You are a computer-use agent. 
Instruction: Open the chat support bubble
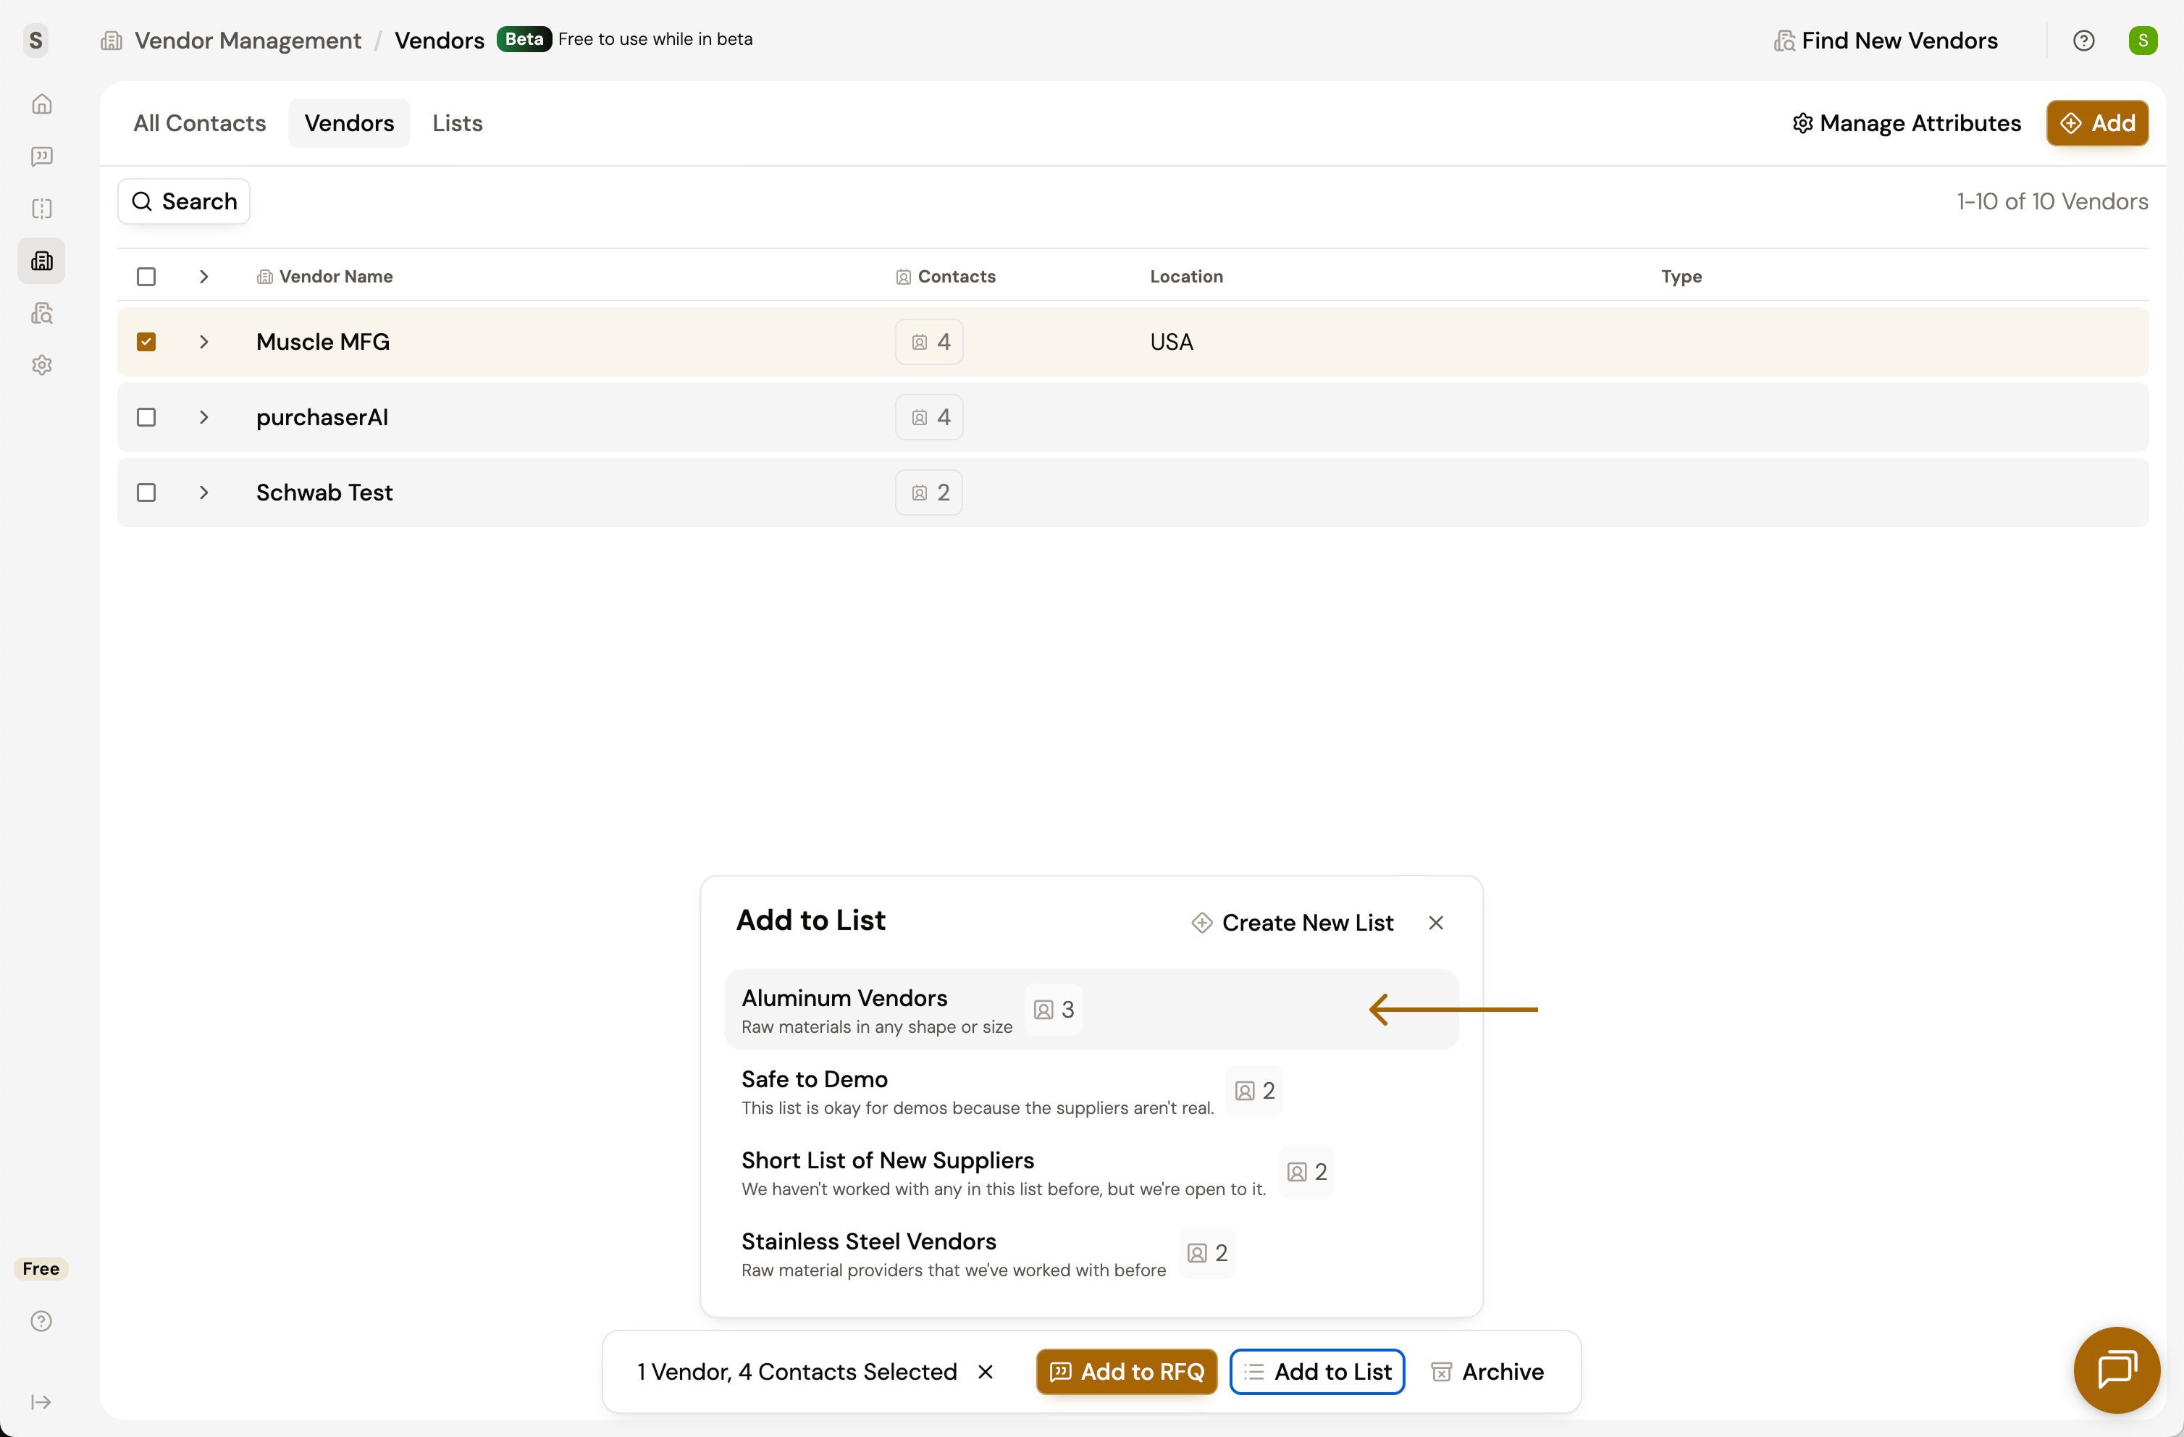[x=2116, y=1369]
